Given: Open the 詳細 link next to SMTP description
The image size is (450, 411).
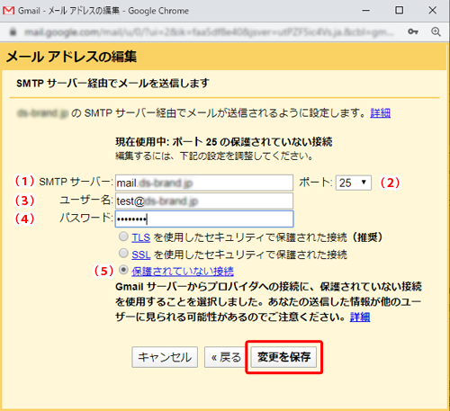Looking at the screenshot, I should pyautogui.click(x=380, y=113).
